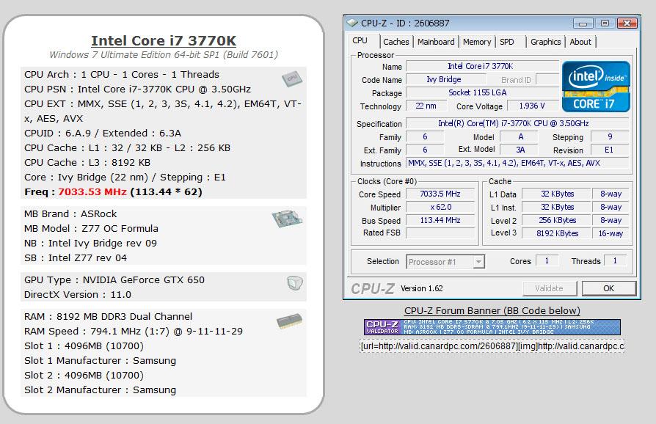Click the Threads count field
Viewport: 656px width, 424px height.
point(615,261)
